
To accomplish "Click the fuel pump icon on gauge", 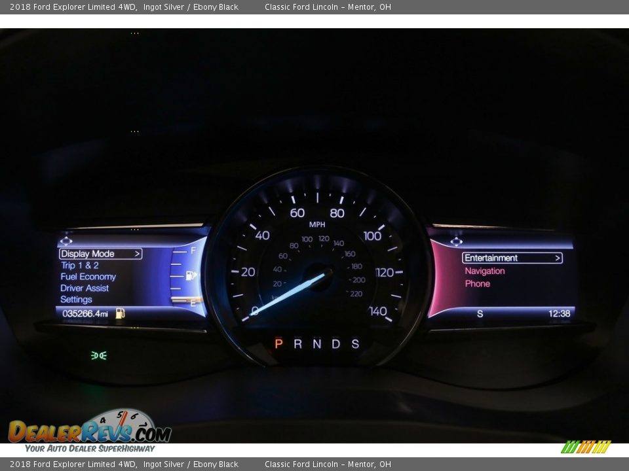I will (x=191, y=275).
